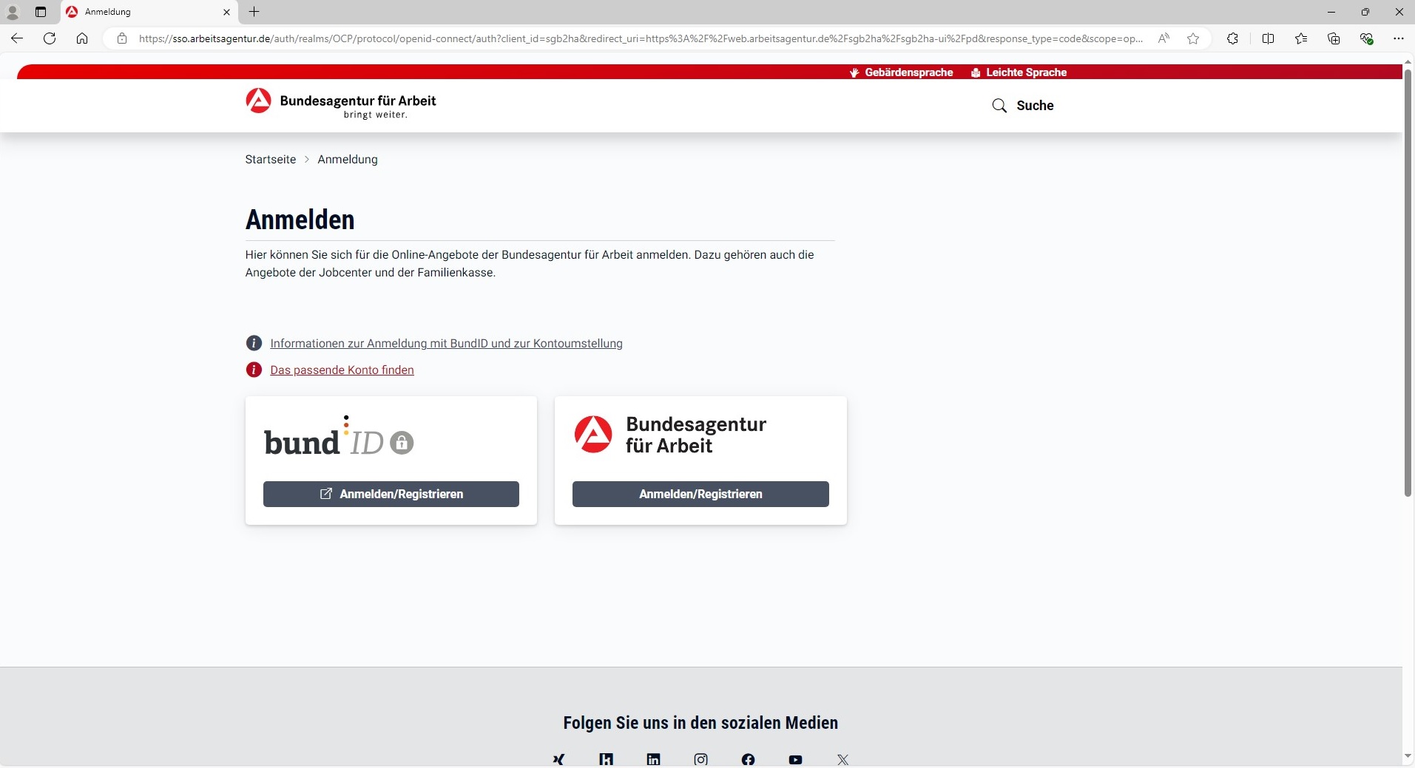Open the browser home page icon
1415x768 pixels.
[x=82, y=38]
